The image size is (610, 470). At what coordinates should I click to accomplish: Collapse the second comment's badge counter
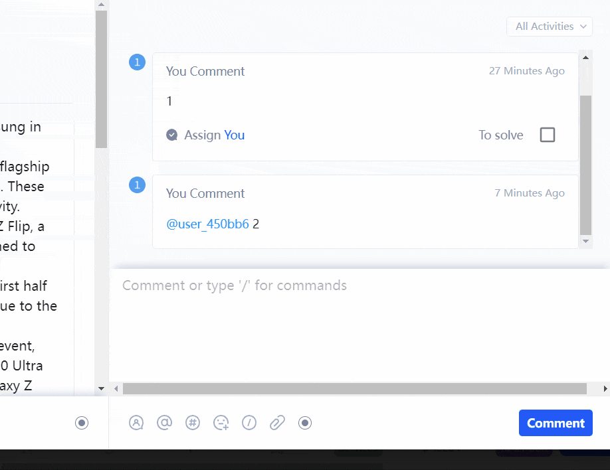click(x=137, y=185)
